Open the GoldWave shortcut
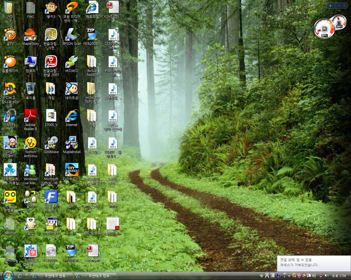351x280 pixels. click(51, 145)
